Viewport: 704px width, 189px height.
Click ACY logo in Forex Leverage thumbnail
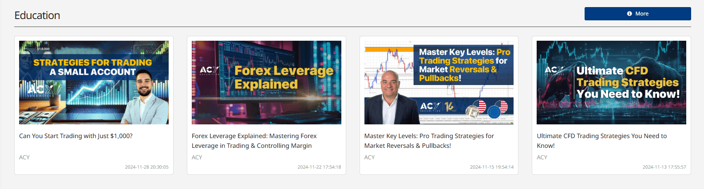[209, 71]
